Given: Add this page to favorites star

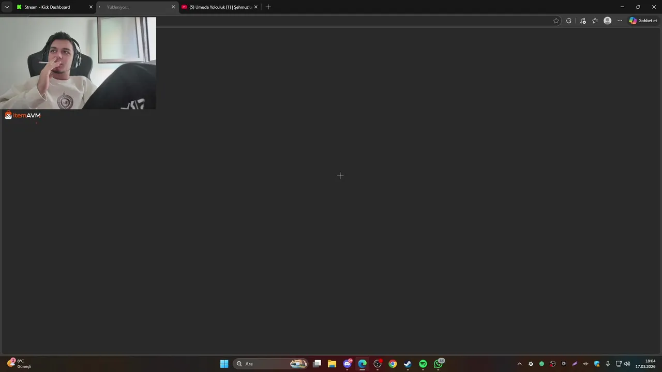Looking at the screenshot, I should tap(556, 21).
